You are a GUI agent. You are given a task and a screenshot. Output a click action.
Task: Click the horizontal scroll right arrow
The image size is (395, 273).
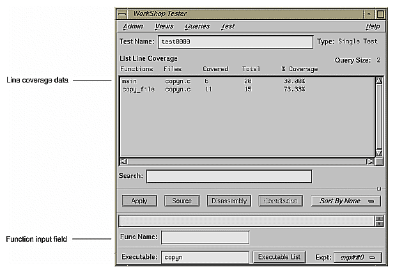pos(370,162)
